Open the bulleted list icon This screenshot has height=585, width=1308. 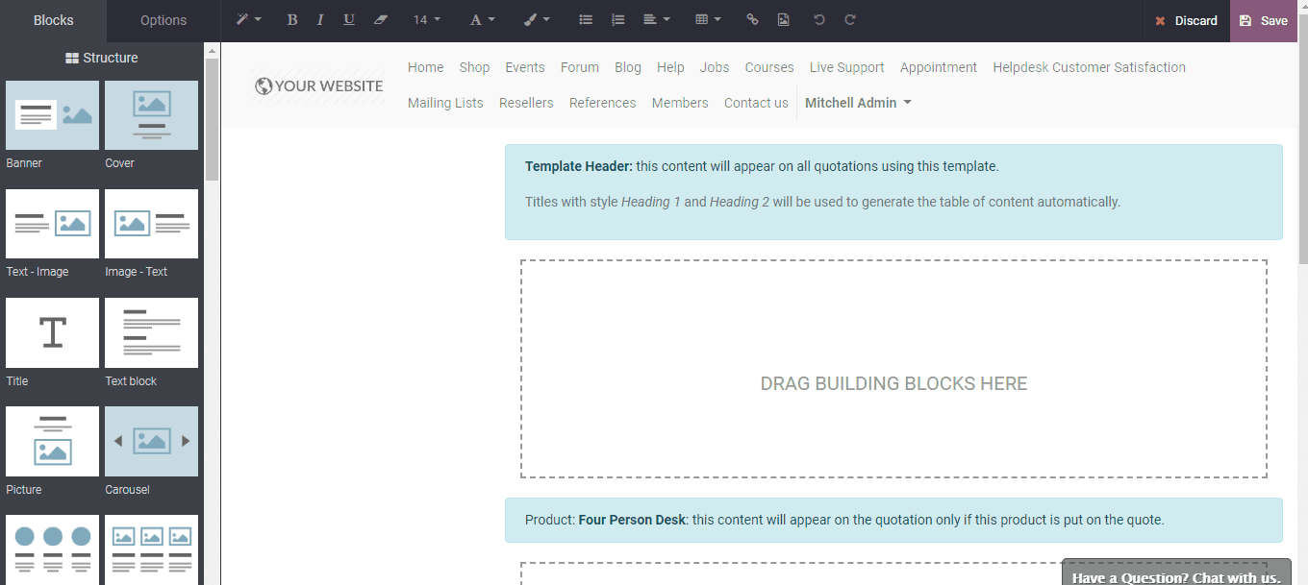585,19
